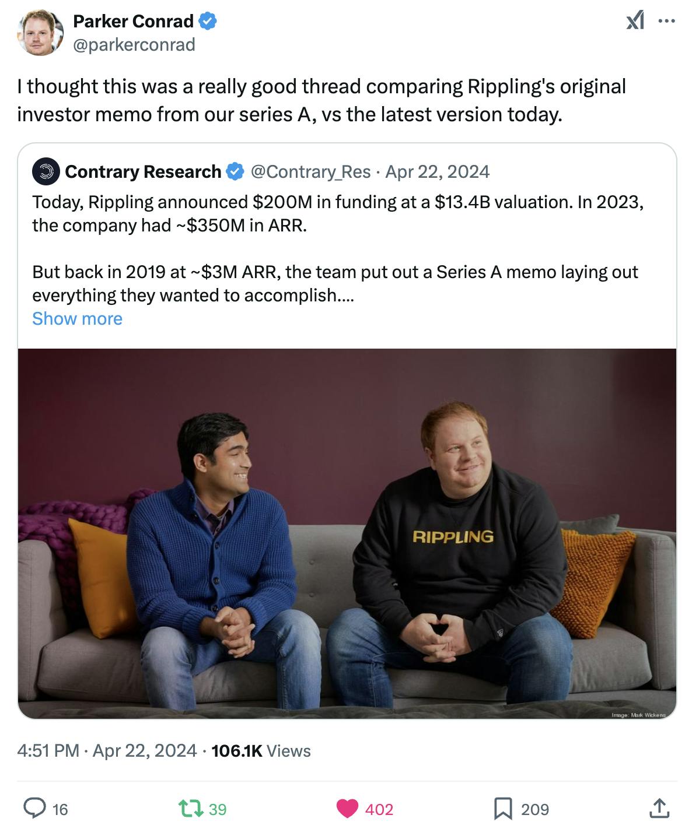Screen dimensions: 692x829
Task: View the 106.1K Views count
Action: pyautogui.click(x=261, y=750)
